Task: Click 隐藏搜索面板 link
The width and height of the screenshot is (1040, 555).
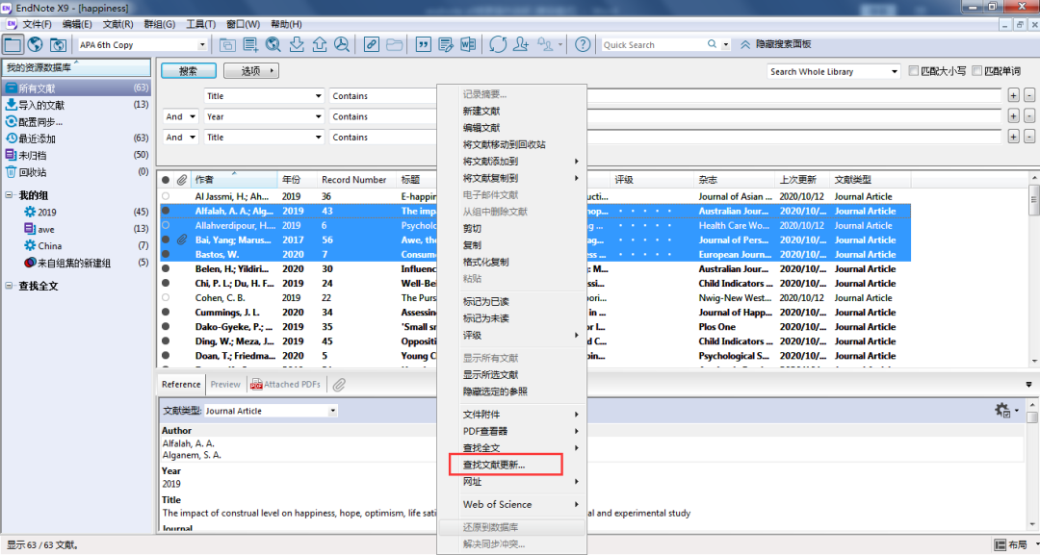Action: [783, 44]
